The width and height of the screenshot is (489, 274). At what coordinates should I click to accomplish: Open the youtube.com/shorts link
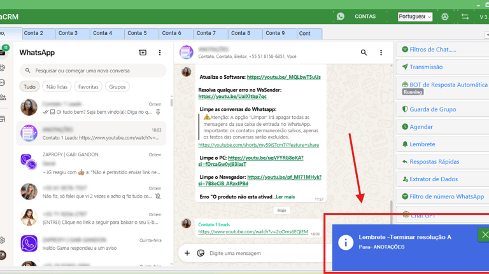point(259,145)
